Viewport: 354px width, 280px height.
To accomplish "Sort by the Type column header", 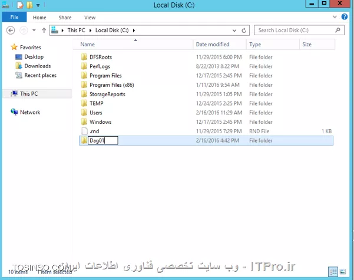I will coord(273,45).
